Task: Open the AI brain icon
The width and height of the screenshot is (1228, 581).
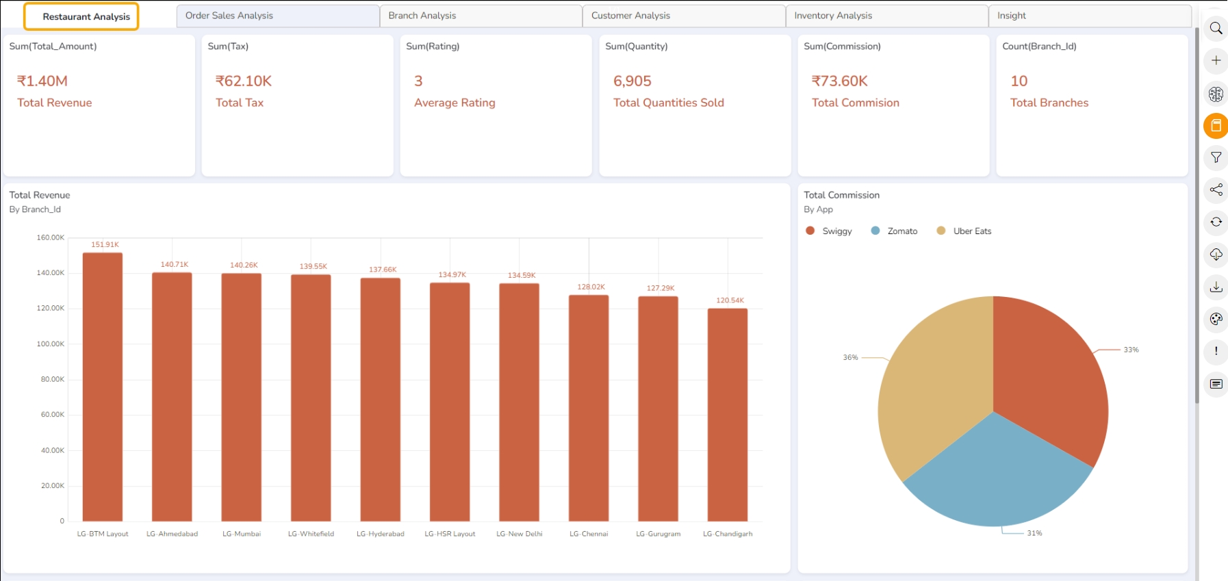Action: pos(1216,94)
